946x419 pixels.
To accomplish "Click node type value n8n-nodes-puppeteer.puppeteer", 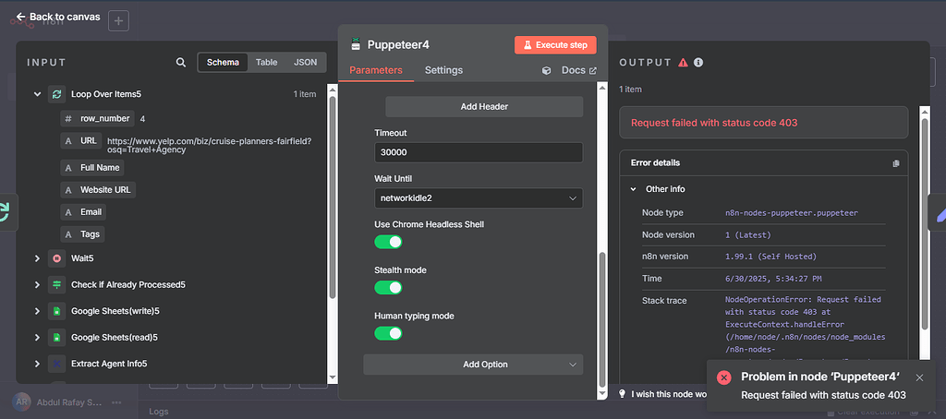I will (792, 213).
